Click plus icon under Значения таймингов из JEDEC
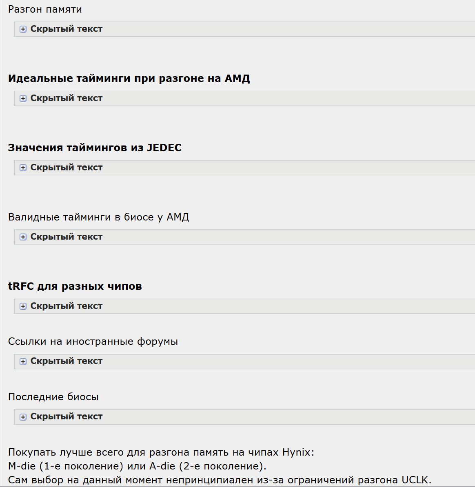Image resolution: width=475 pixels, height=487 pixels. pos(23,168)
